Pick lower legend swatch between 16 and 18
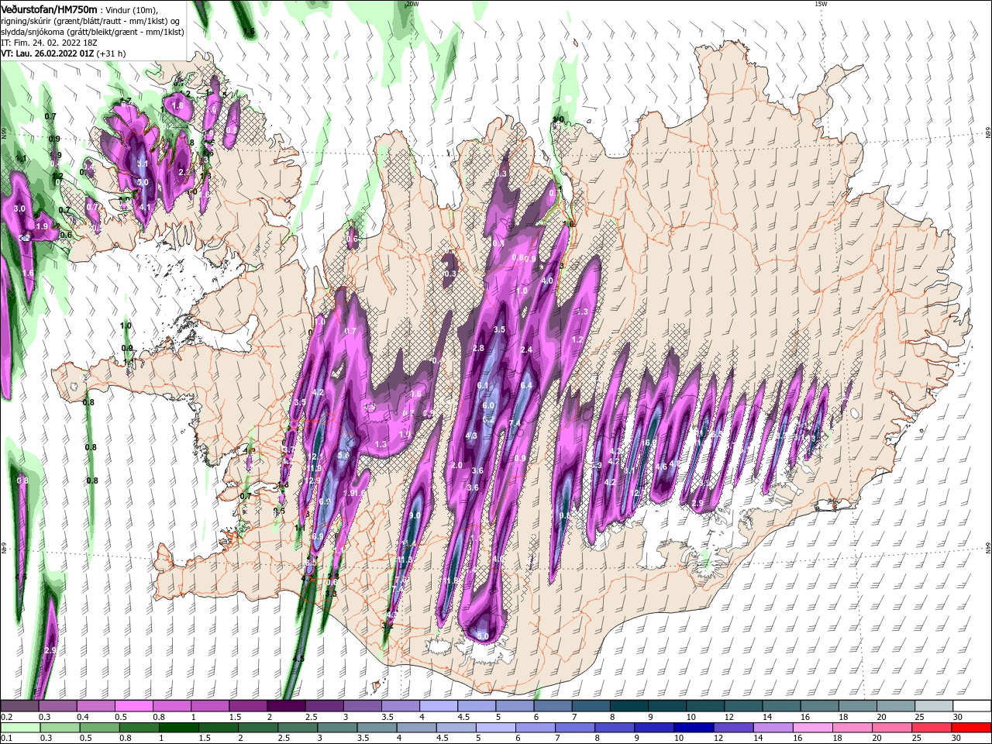The height and width of the screenshot is (744, 992). [811, 728]
